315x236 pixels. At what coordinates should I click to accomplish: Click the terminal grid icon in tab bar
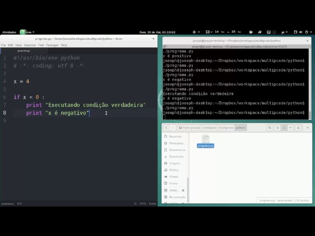pyautogui.click(x=165, y=47)
